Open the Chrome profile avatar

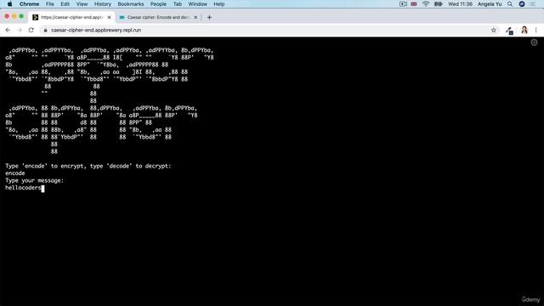pyautogui.click(x=524, y=31)
